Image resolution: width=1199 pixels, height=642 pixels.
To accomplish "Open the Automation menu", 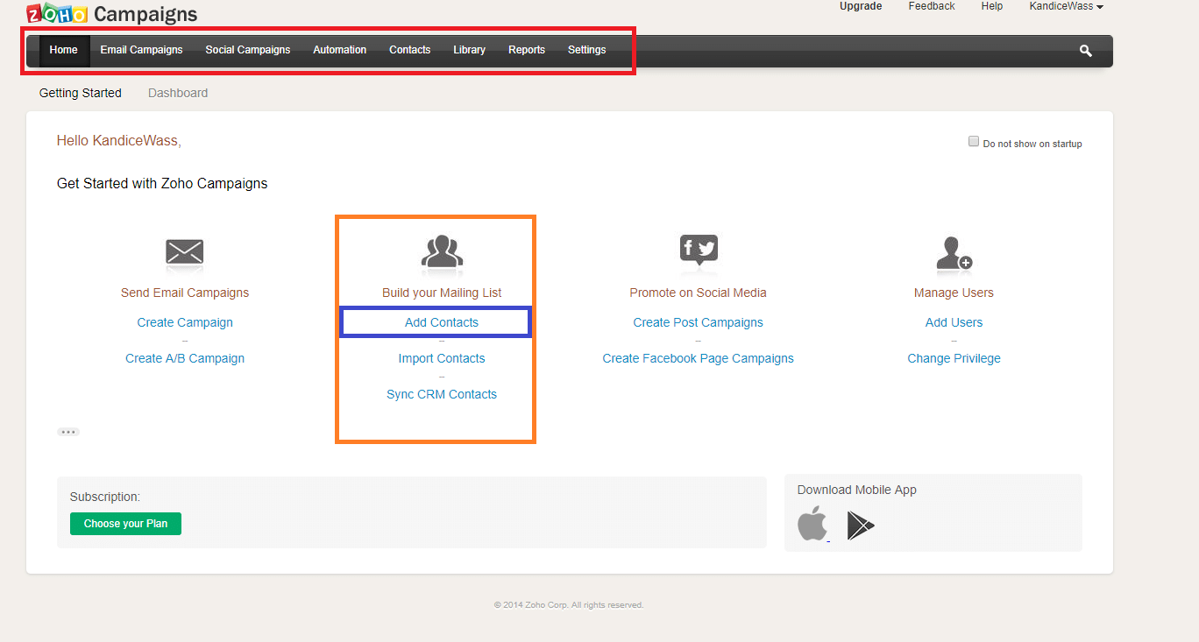I will (x=340, y=50).
